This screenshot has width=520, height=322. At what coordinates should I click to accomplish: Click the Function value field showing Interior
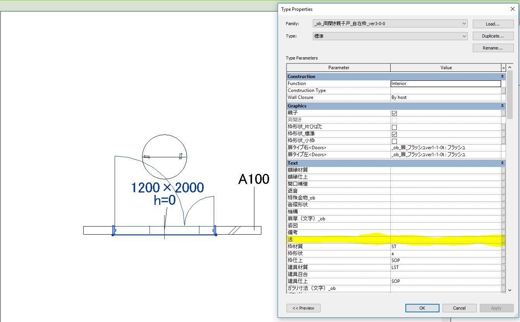pyautogui.click(x=446, y=83)
